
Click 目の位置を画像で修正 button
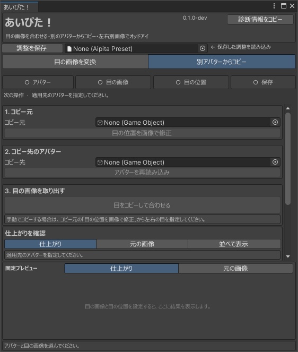(x=142, y=133)
